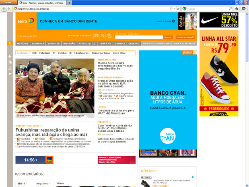The width and height of the screenshot is (249, 187).
Task: Click the Firefox forward arrow
Action: pyautogui.click(x=9, y=8)
